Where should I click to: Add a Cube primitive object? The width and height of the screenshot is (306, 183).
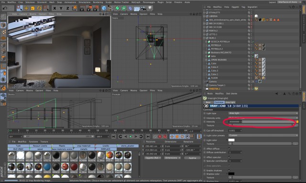click(x=104, y=8)
